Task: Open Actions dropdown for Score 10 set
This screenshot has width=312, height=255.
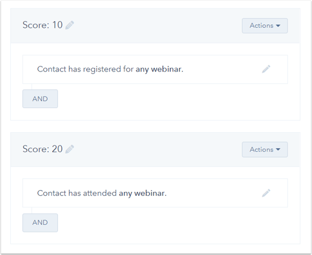Action: pos(265,26)
